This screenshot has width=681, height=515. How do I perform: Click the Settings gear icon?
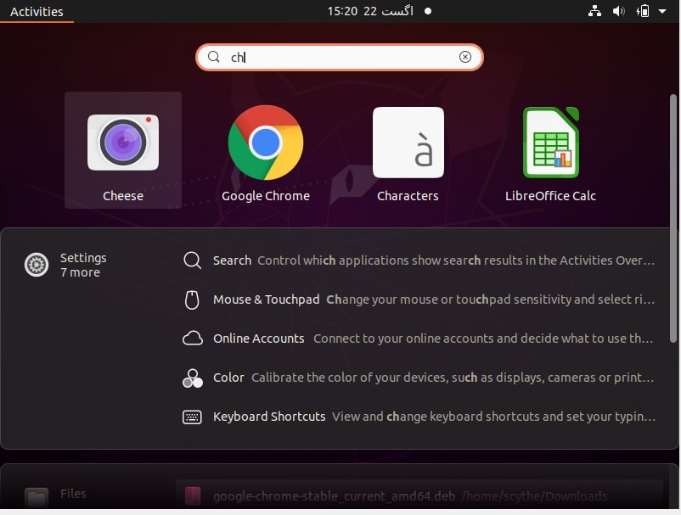[x=37, y=265]
